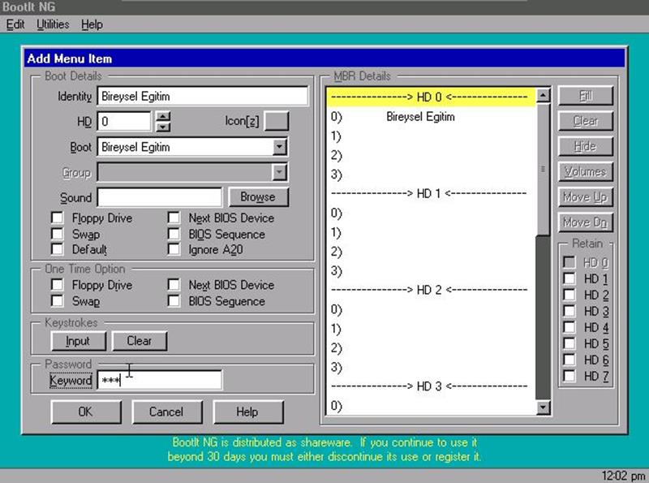Click the Icon[z] picker button

[x=277, y=122]
